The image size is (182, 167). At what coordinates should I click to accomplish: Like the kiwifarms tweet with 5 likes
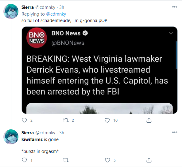(107, 160)
